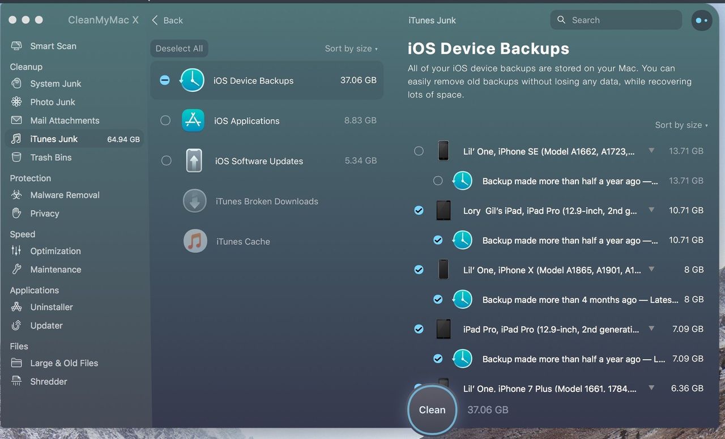725x439 pixels.
Task: Click the Lory Gil's iPad device icon
Action: (443, 210)
